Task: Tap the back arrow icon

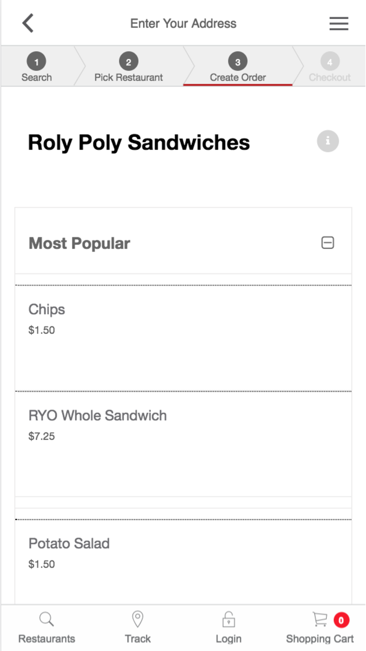Action: click(x=28, y=23)
